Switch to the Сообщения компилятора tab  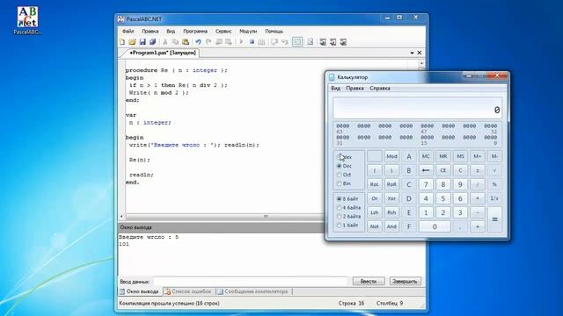[x=252, y=291]
